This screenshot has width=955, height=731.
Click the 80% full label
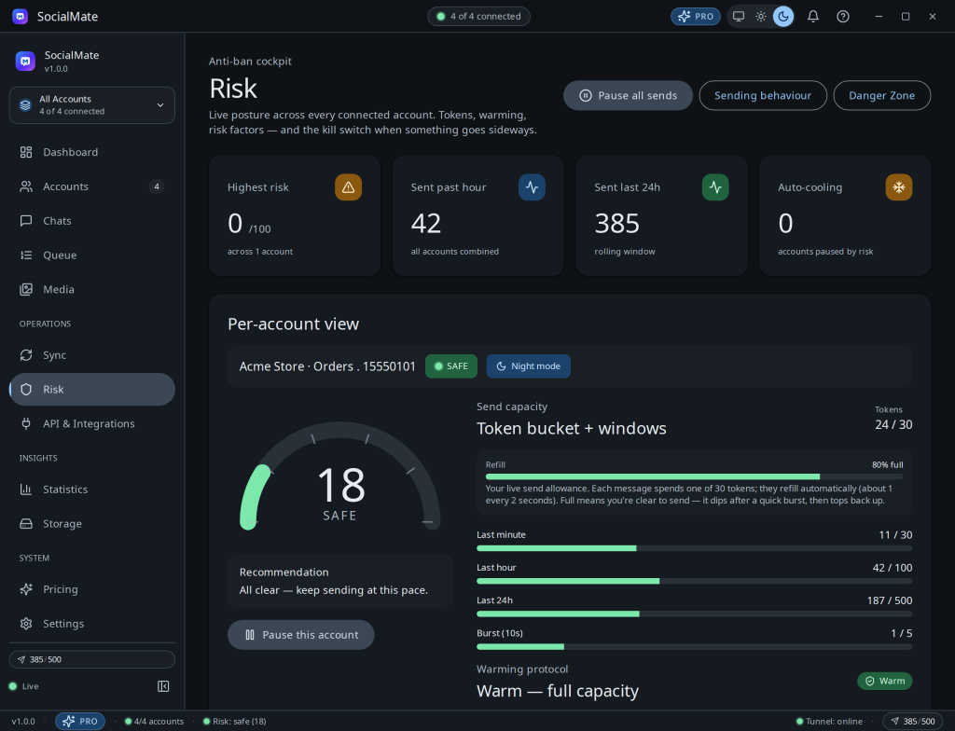click(888, 464)
